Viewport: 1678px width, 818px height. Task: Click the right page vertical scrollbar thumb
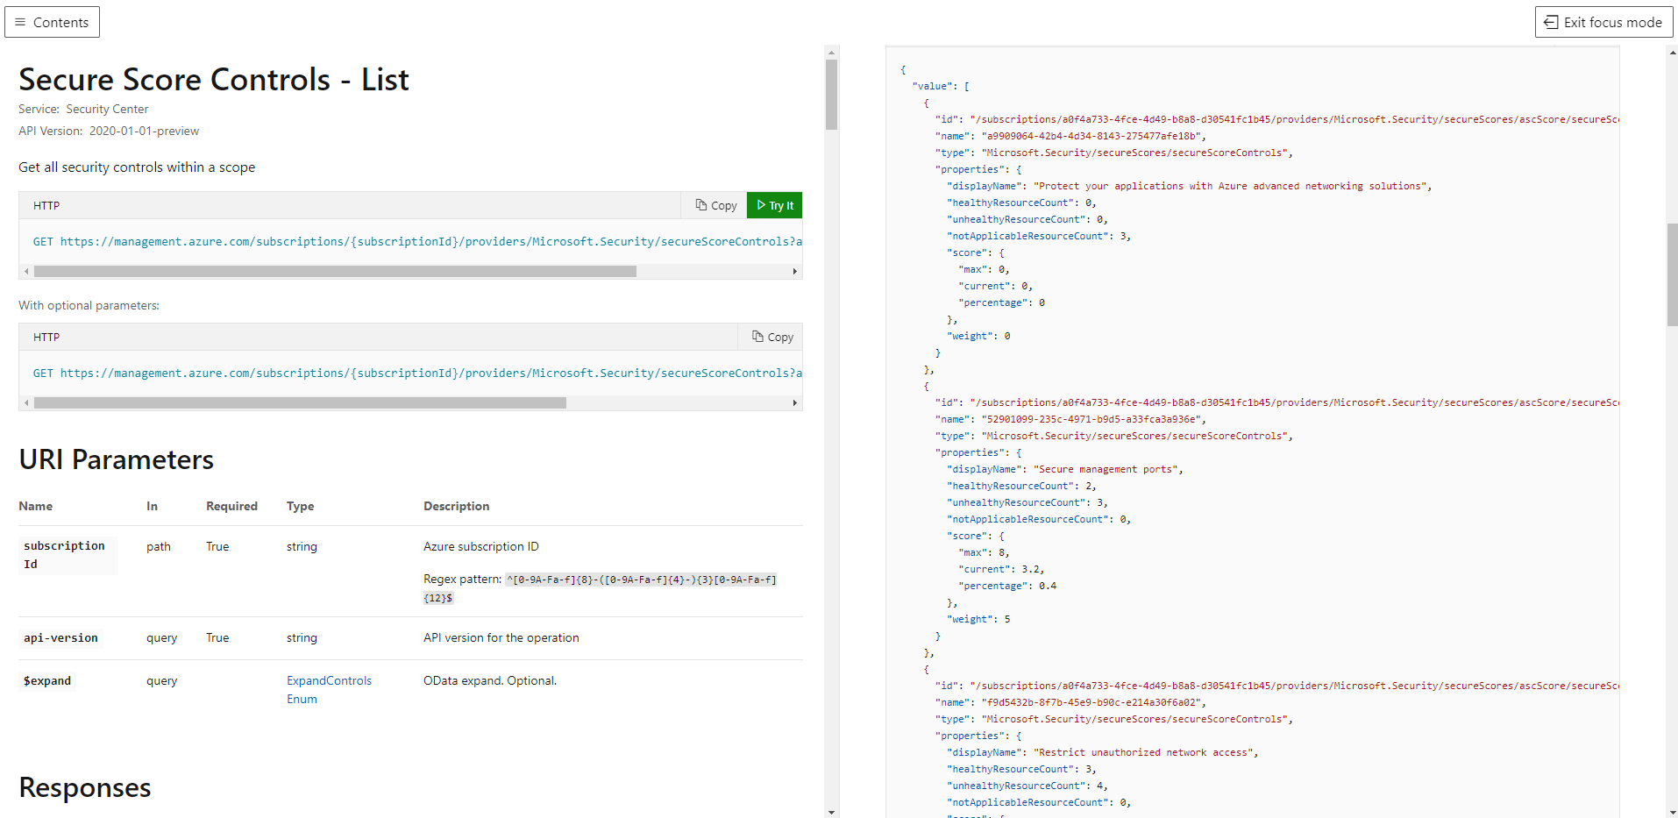pos(1672,274)
